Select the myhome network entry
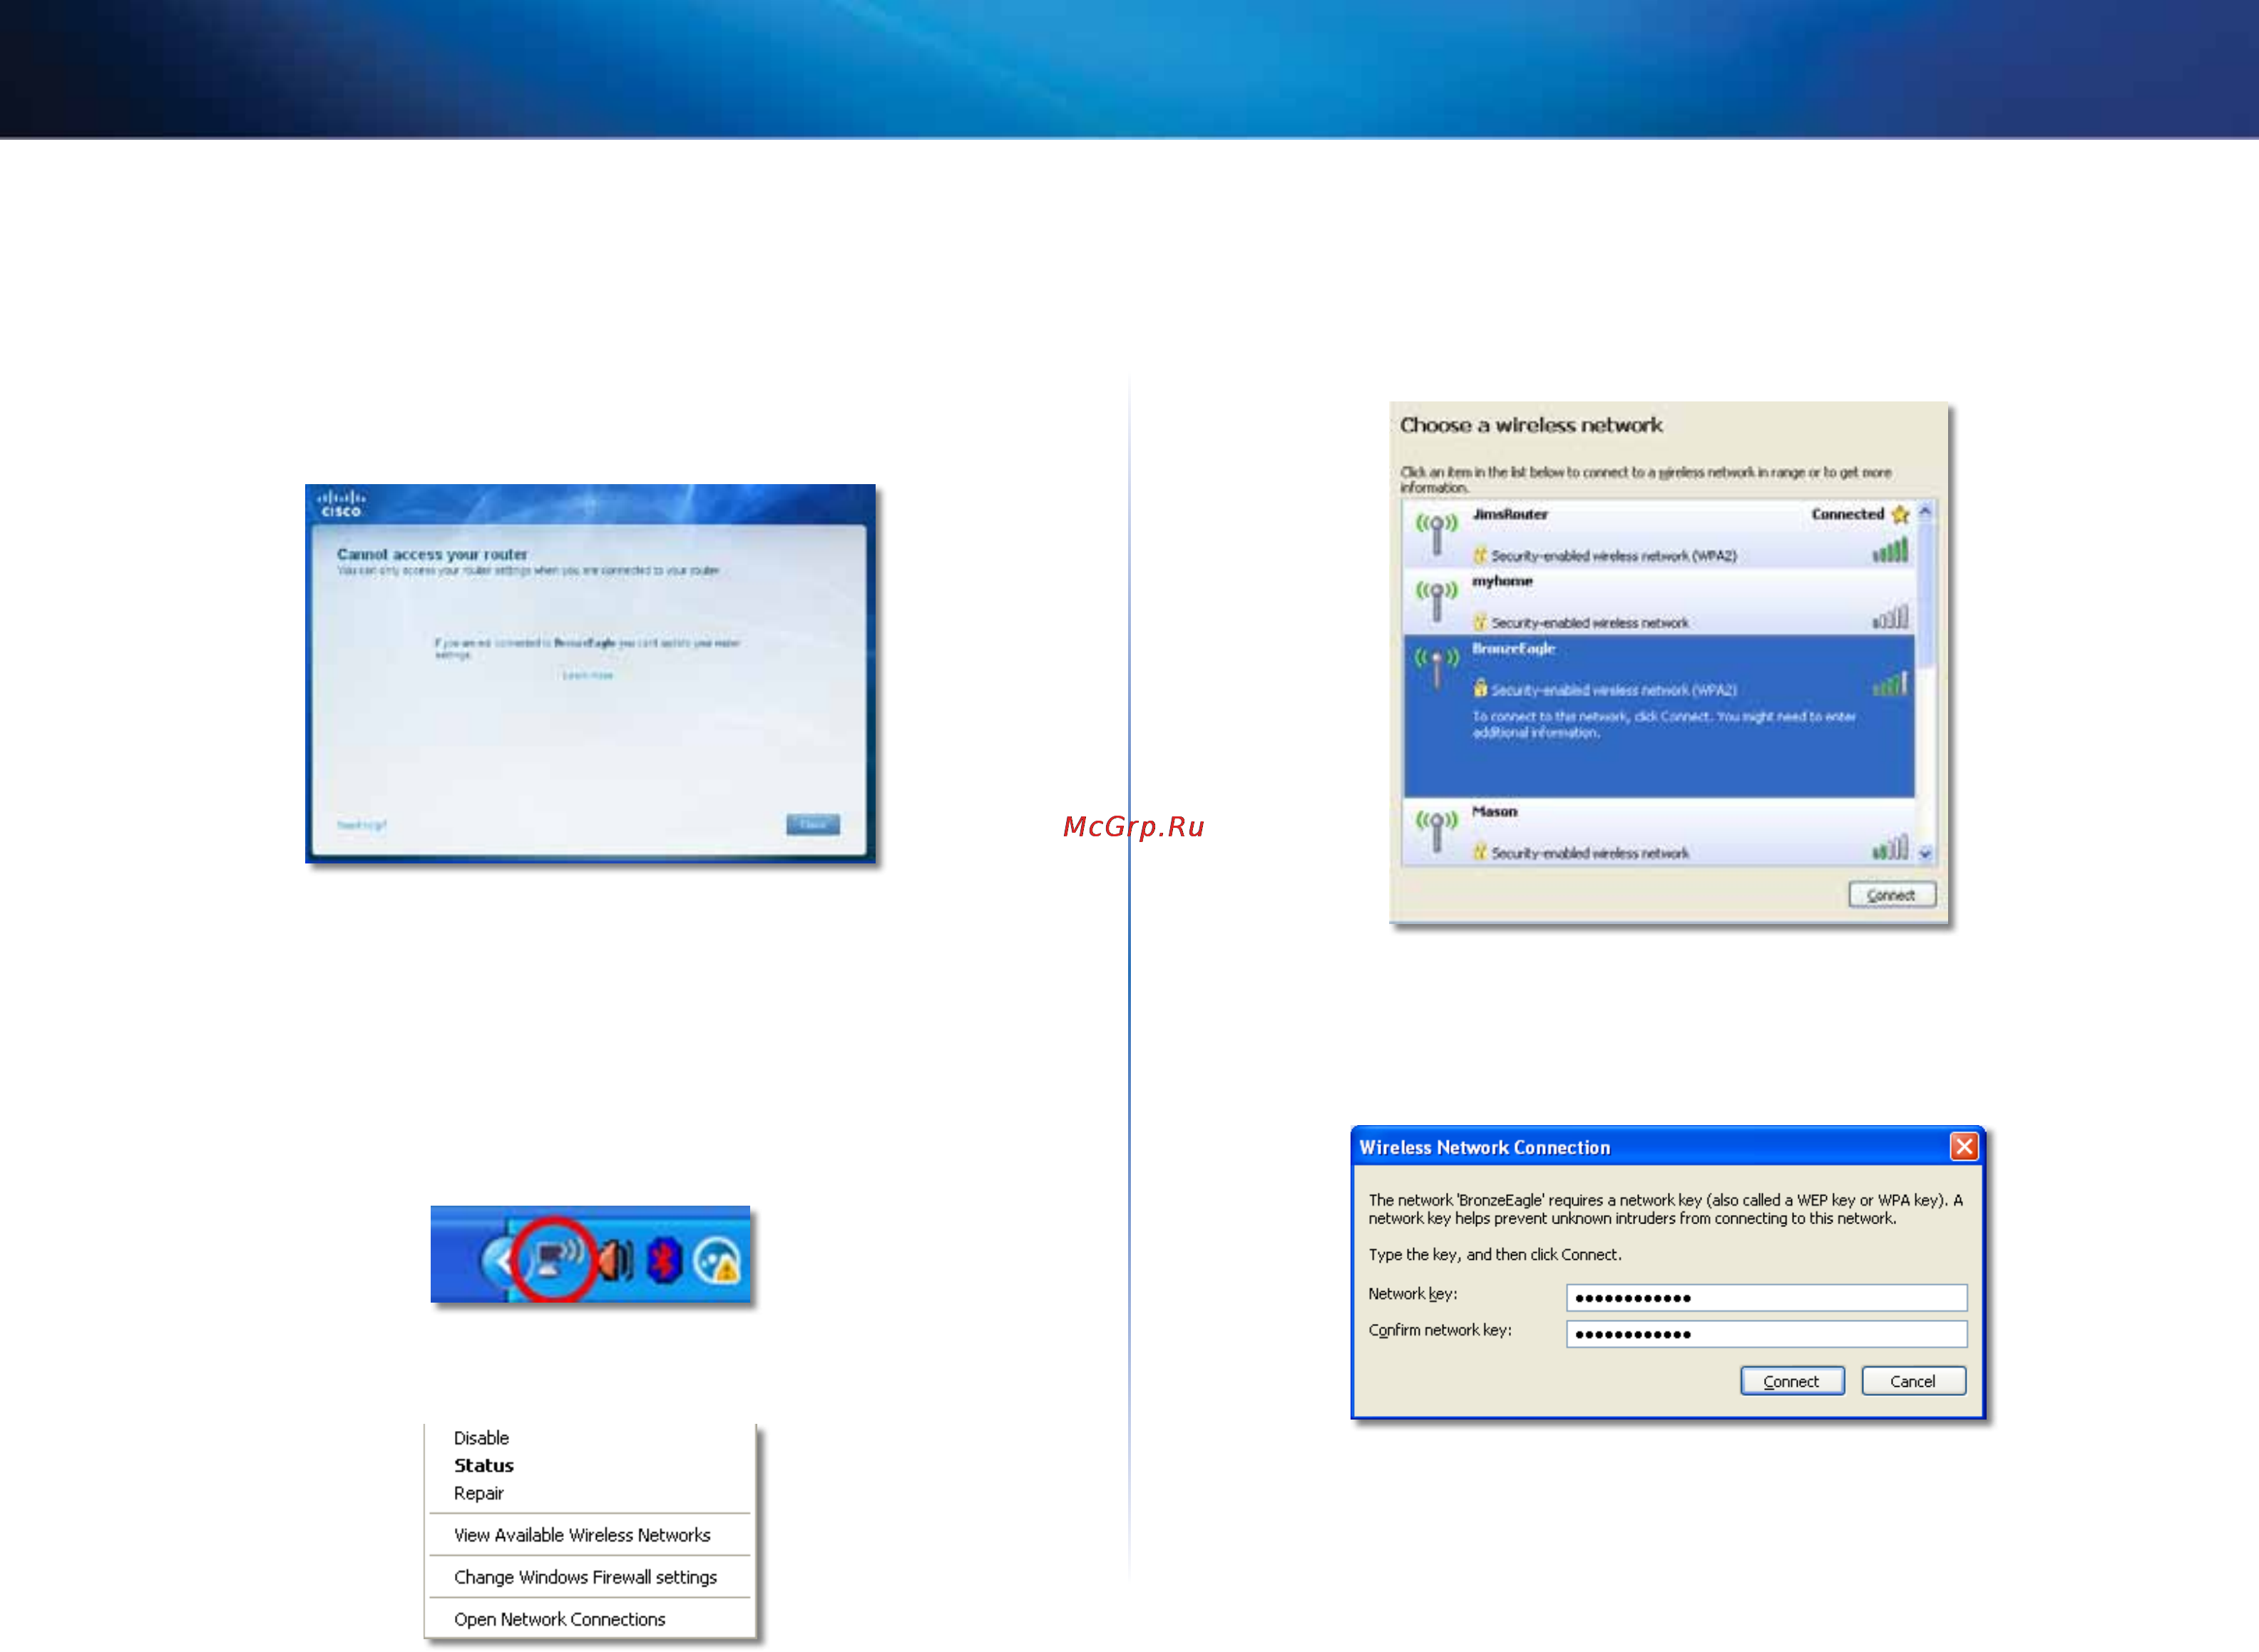 click(x=1659, y=601)
